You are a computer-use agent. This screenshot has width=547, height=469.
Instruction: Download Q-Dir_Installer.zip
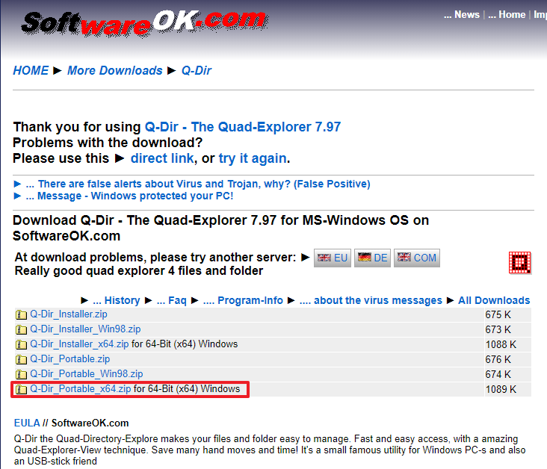(69, 314)
